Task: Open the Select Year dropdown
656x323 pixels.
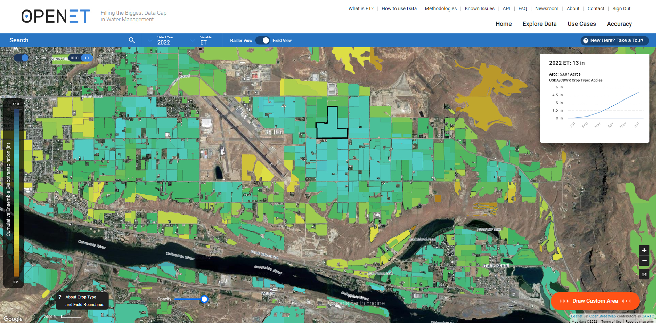Action: coord(163,40)
